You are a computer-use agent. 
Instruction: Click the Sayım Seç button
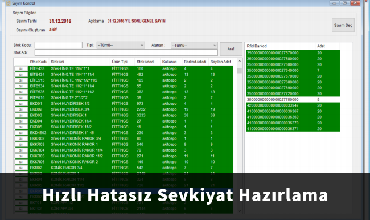coord(343,25)
